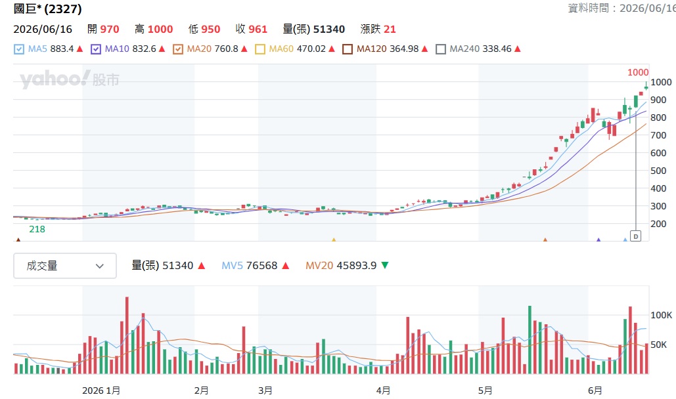
Task: Click the MV5 76568 volume average
Action: (x=249, y=266)
